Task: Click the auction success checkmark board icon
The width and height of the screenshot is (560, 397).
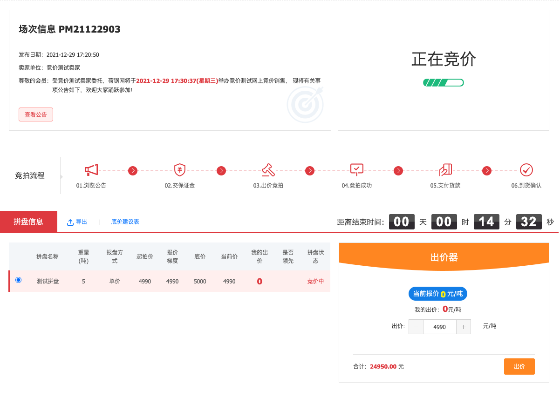Action: [356, 169]
